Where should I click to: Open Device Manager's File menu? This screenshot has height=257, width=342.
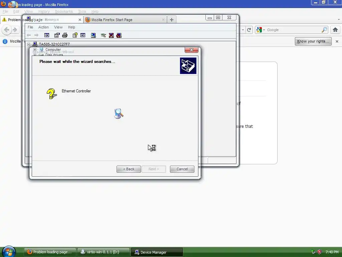tap(30, 27)
